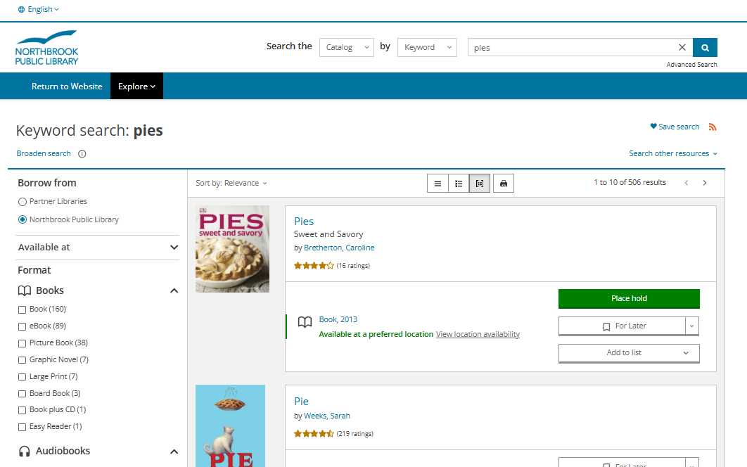Go to next results page arrow
This screenshot has height=467, width=747.
point(705,183)
